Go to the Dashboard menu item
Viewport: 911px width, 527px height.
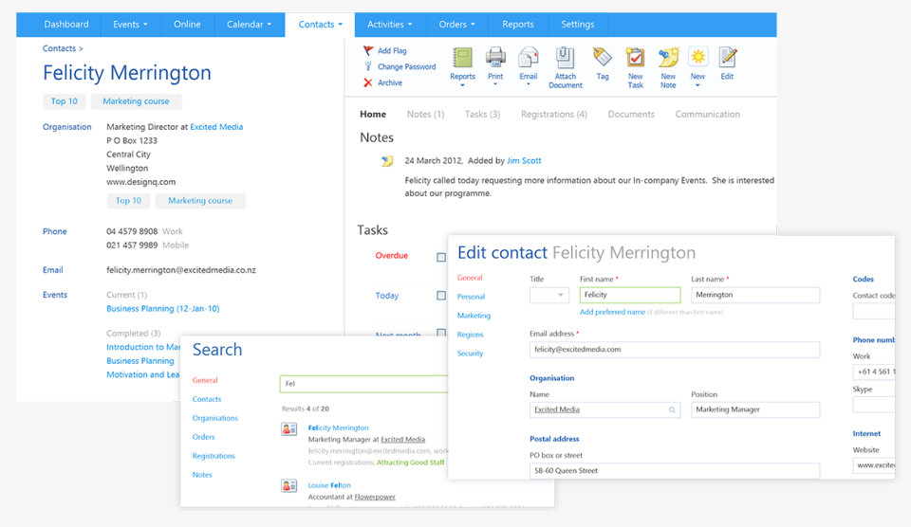pyautogui.click(x=66, y=25)
